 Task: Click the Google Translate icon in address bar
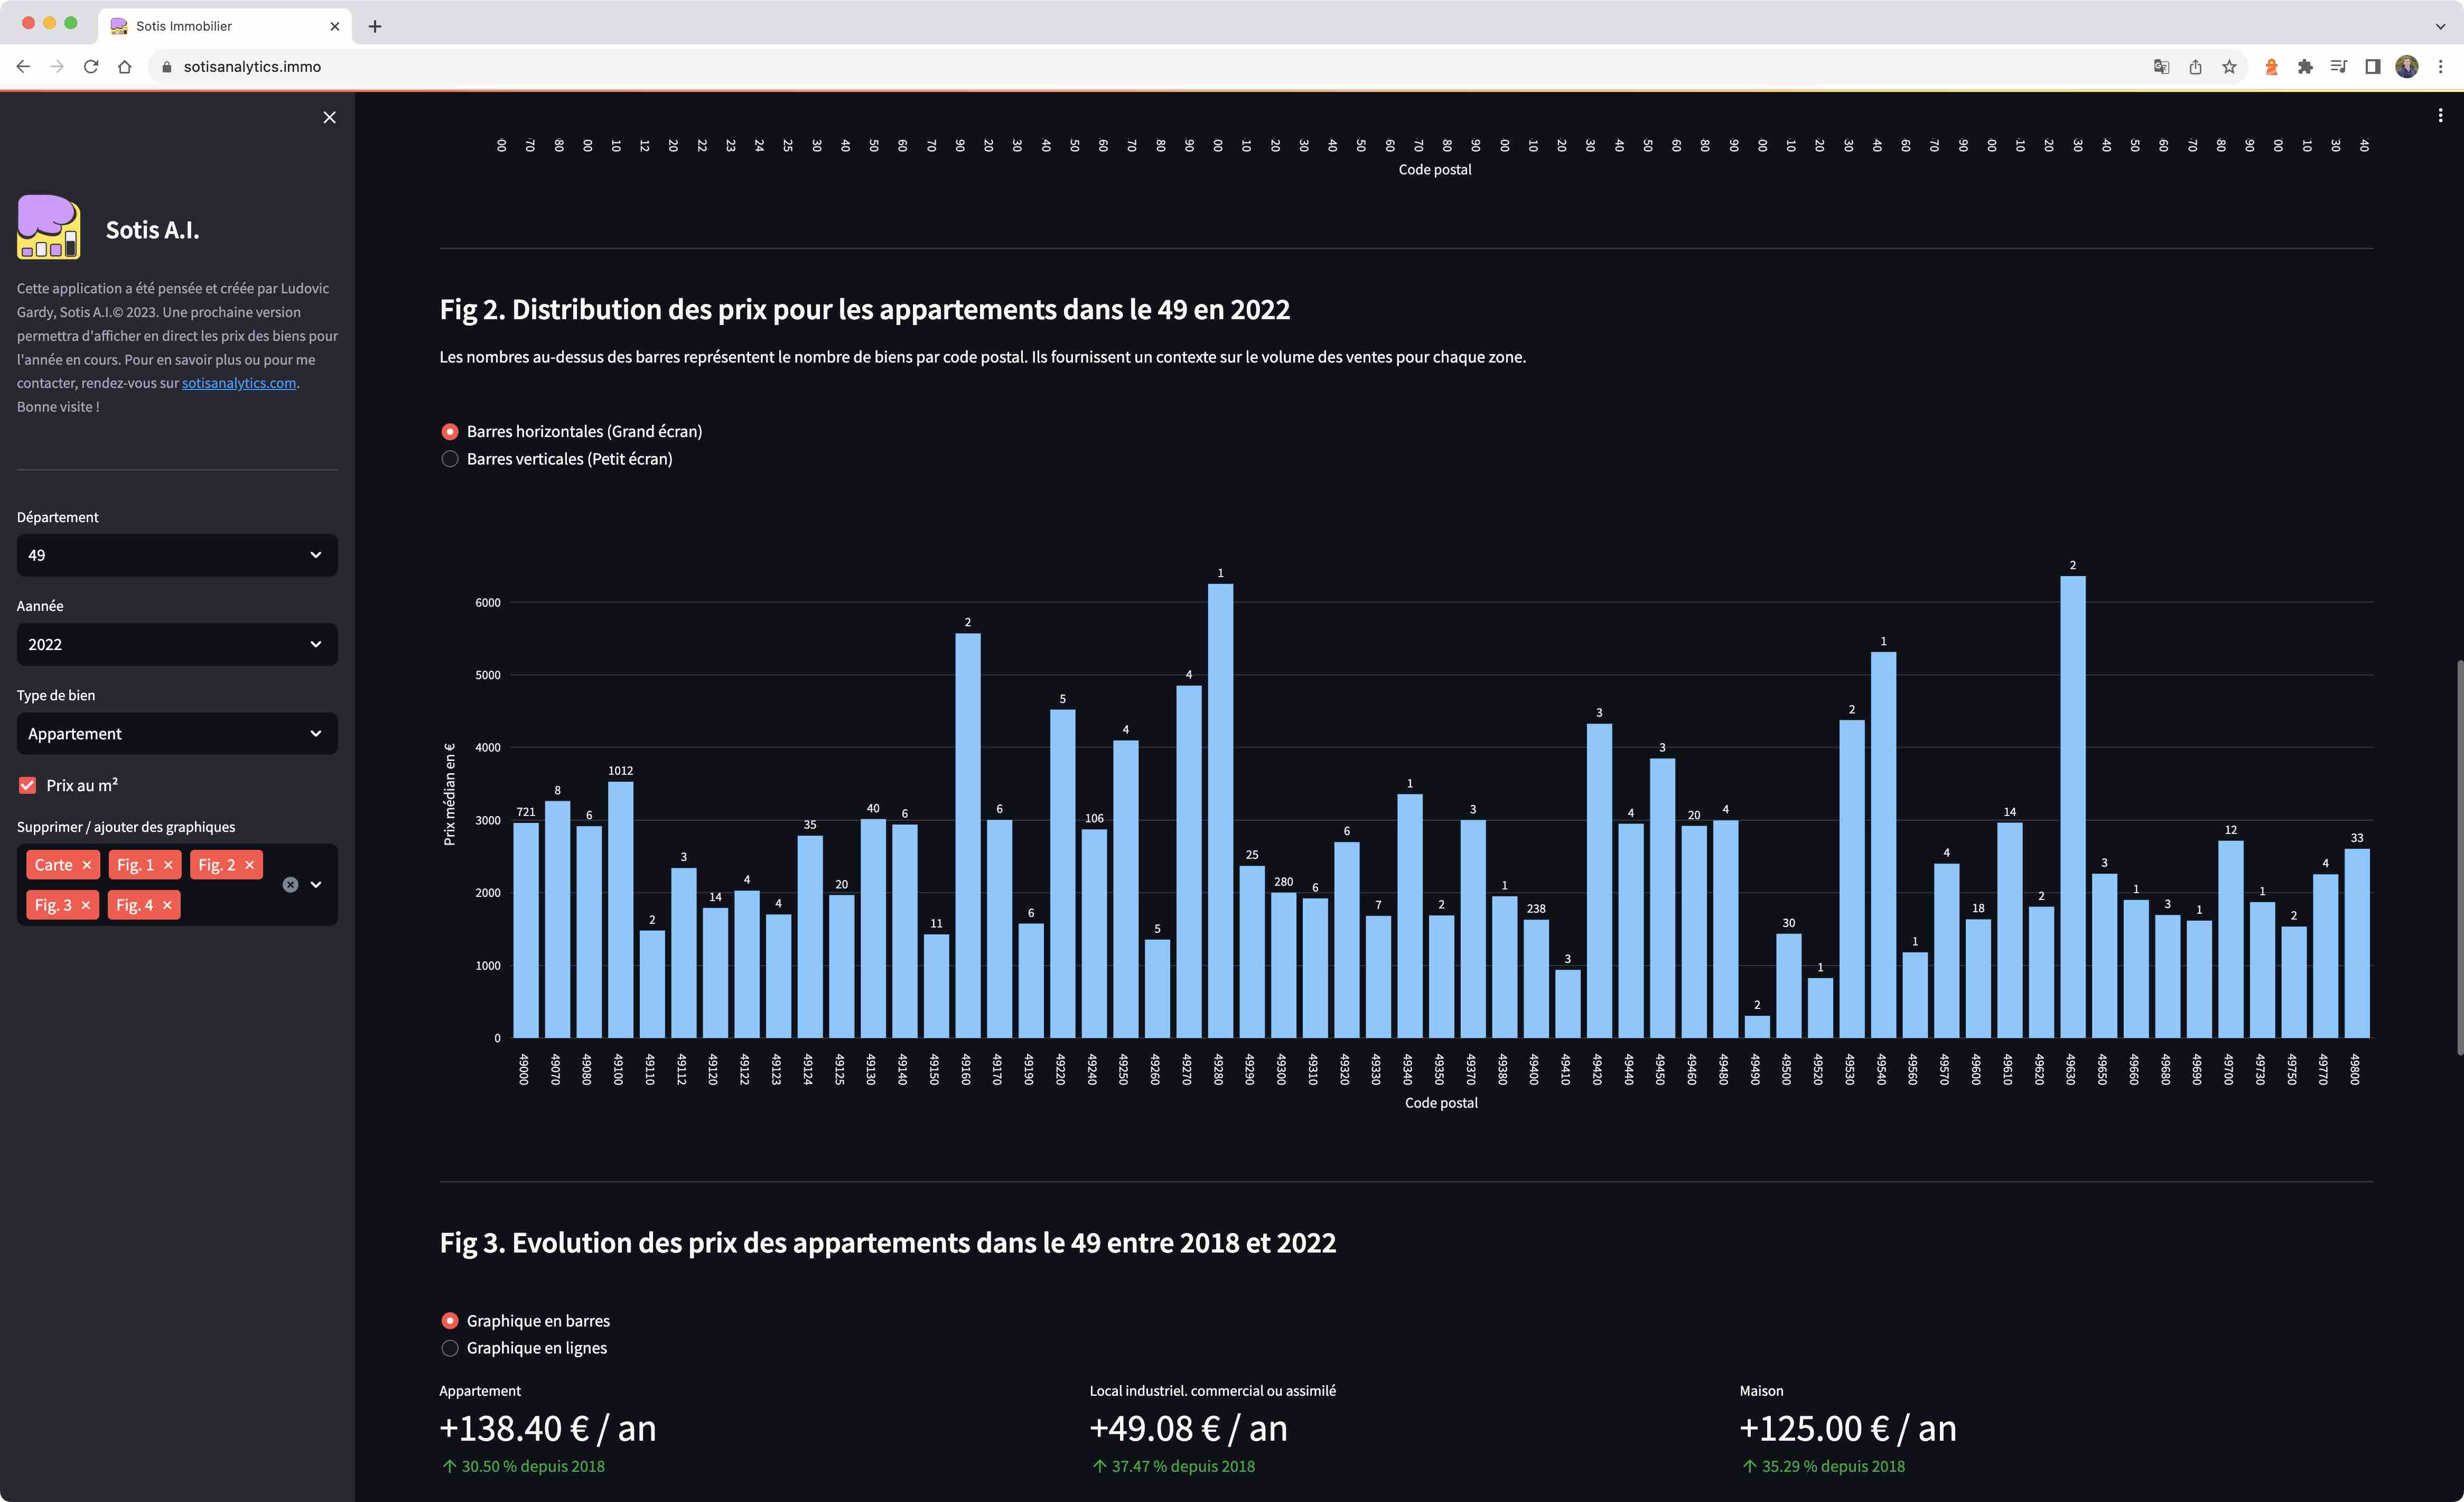tap(2161, 66)
